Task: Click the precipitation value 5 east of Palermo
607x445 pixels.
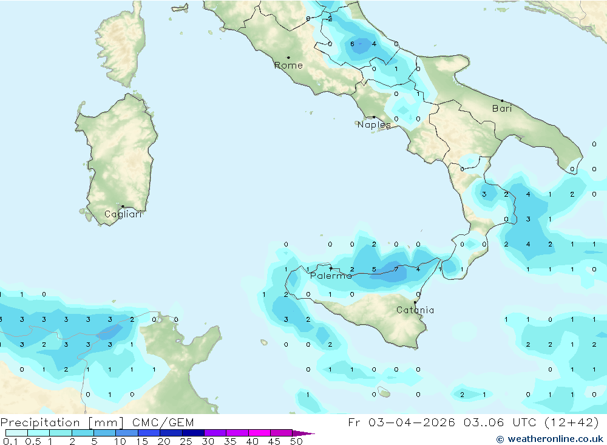Action: [x=374, y=269]
